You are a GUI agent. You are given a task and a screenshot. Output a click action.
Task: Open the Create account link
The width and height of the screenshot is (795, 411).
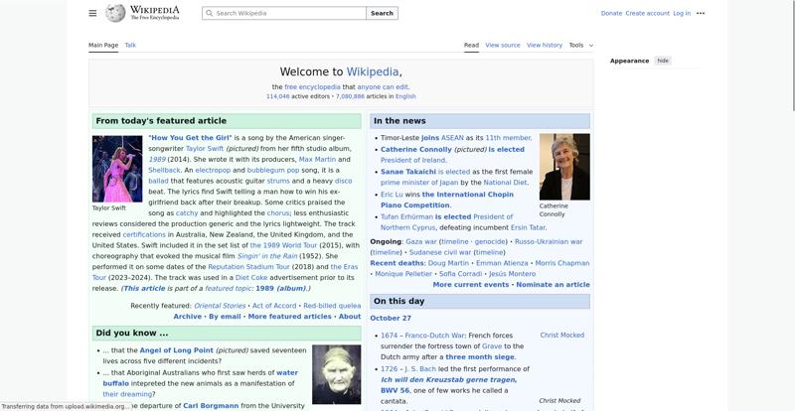pos(647,13)
